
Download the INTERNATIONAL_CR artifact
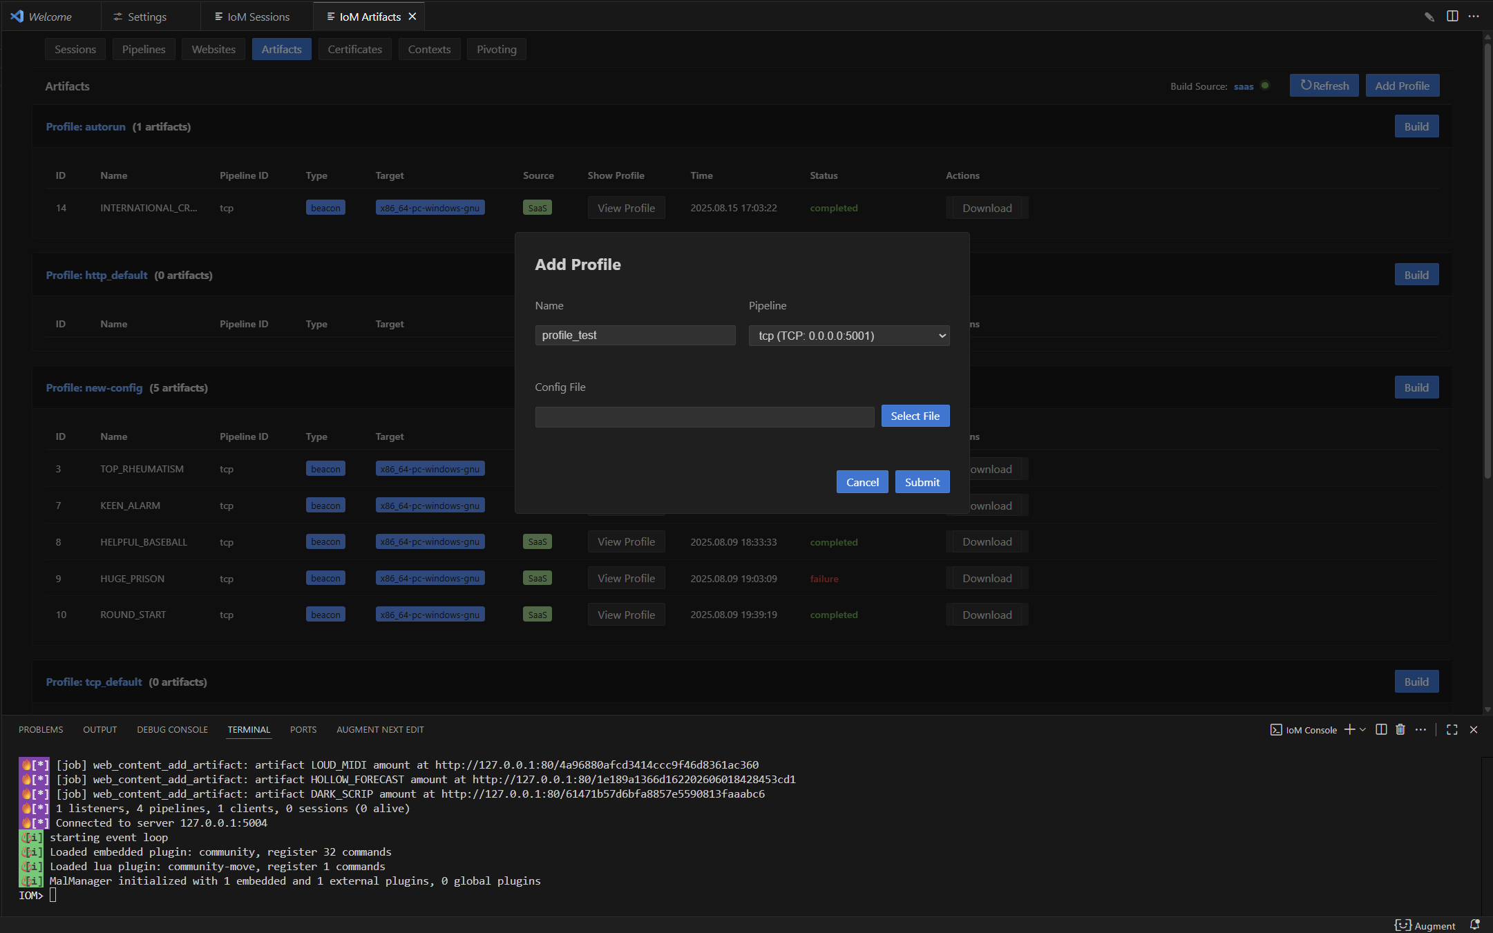987,208
